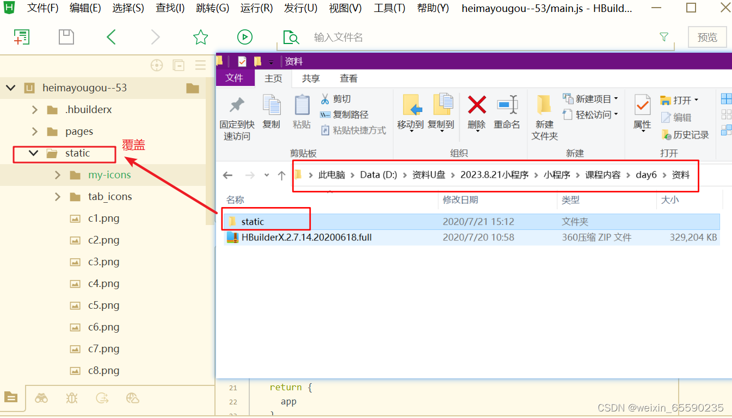
Task: Sort by 名称 column header
Action: click(x=235, y=200)
